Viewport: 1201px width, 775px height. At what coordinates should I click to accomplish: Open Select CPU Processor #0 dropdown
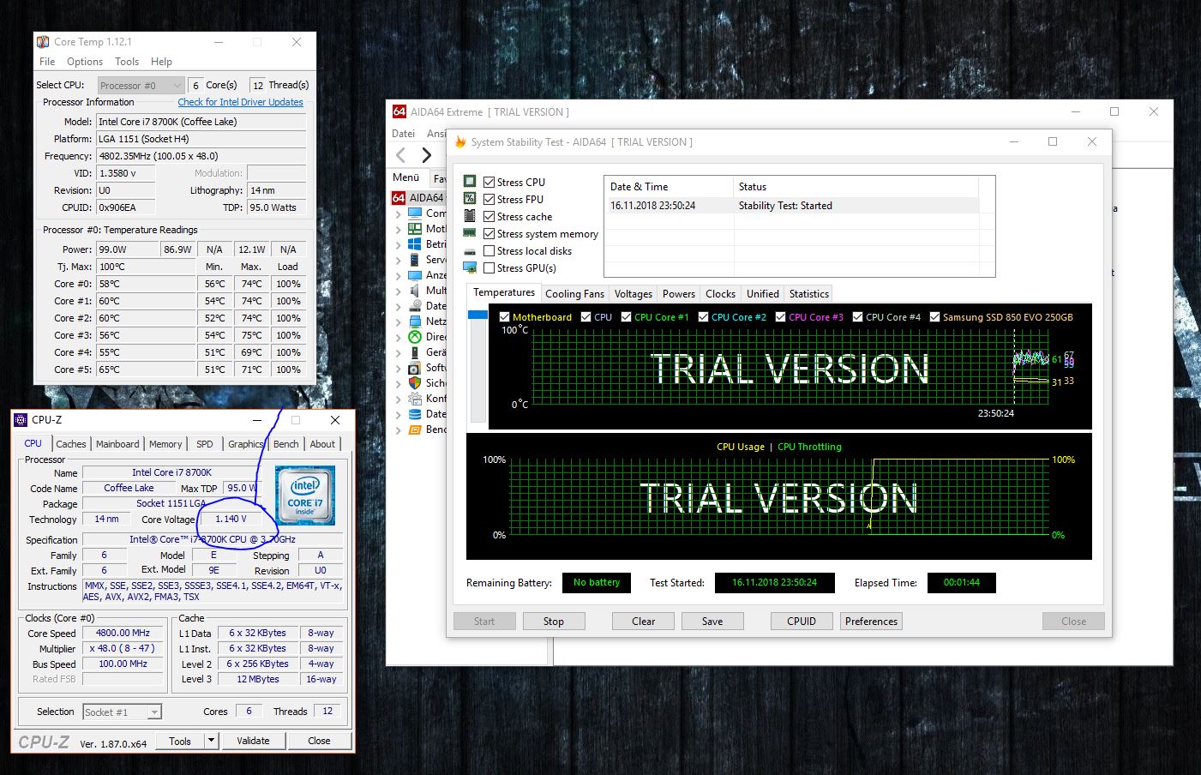click(x=141, y=85)
